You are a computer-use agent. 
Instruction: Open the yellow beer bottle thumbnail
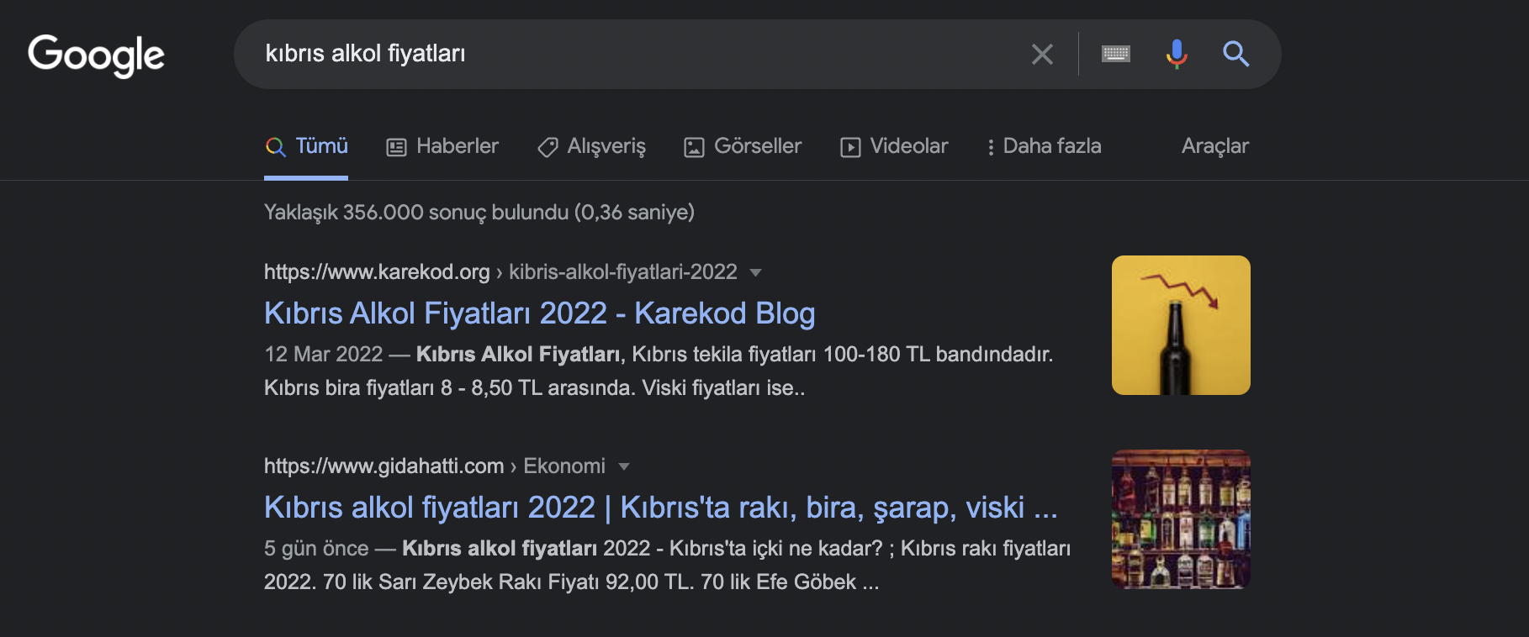pyautogui.click(x=1181, y=325)
